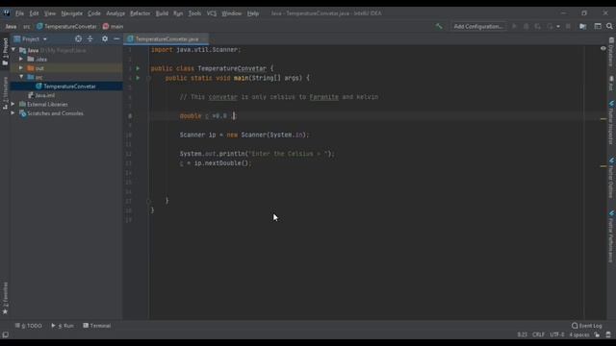
Task: Expand External Libraries node
Action: [x=13, y=104]
